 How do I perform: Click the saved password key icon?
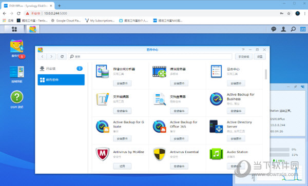pyautogui.click(x=282, y=13)
